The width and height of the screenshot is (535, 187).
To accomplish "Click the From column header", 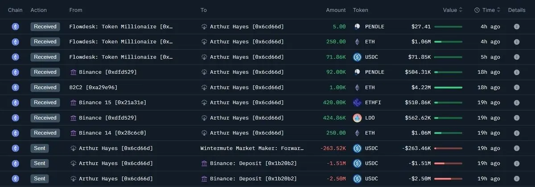I will point(76,10).
